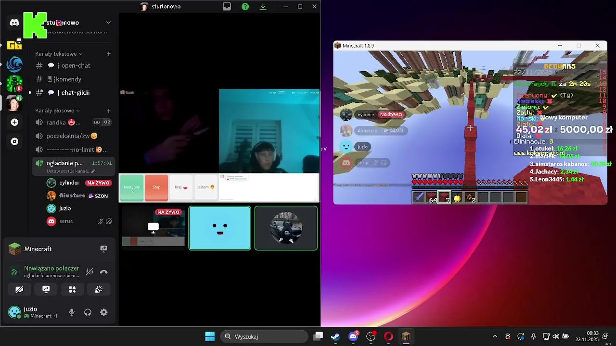Screen dimensions: 616x346
Task: Open cylinder's live stream thumbnail tile
Action: [x=154, y=228]
